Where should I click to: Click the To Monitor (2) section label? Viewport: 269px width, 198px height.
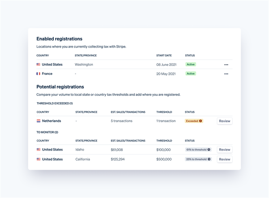(x=48, y=132)
